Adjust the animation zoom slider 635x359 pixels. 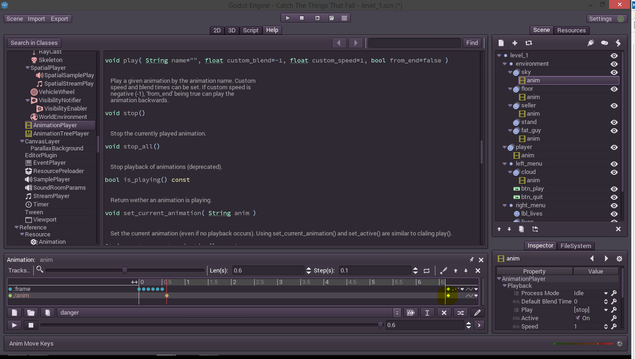pyautogui.click(x=125, y=271)
